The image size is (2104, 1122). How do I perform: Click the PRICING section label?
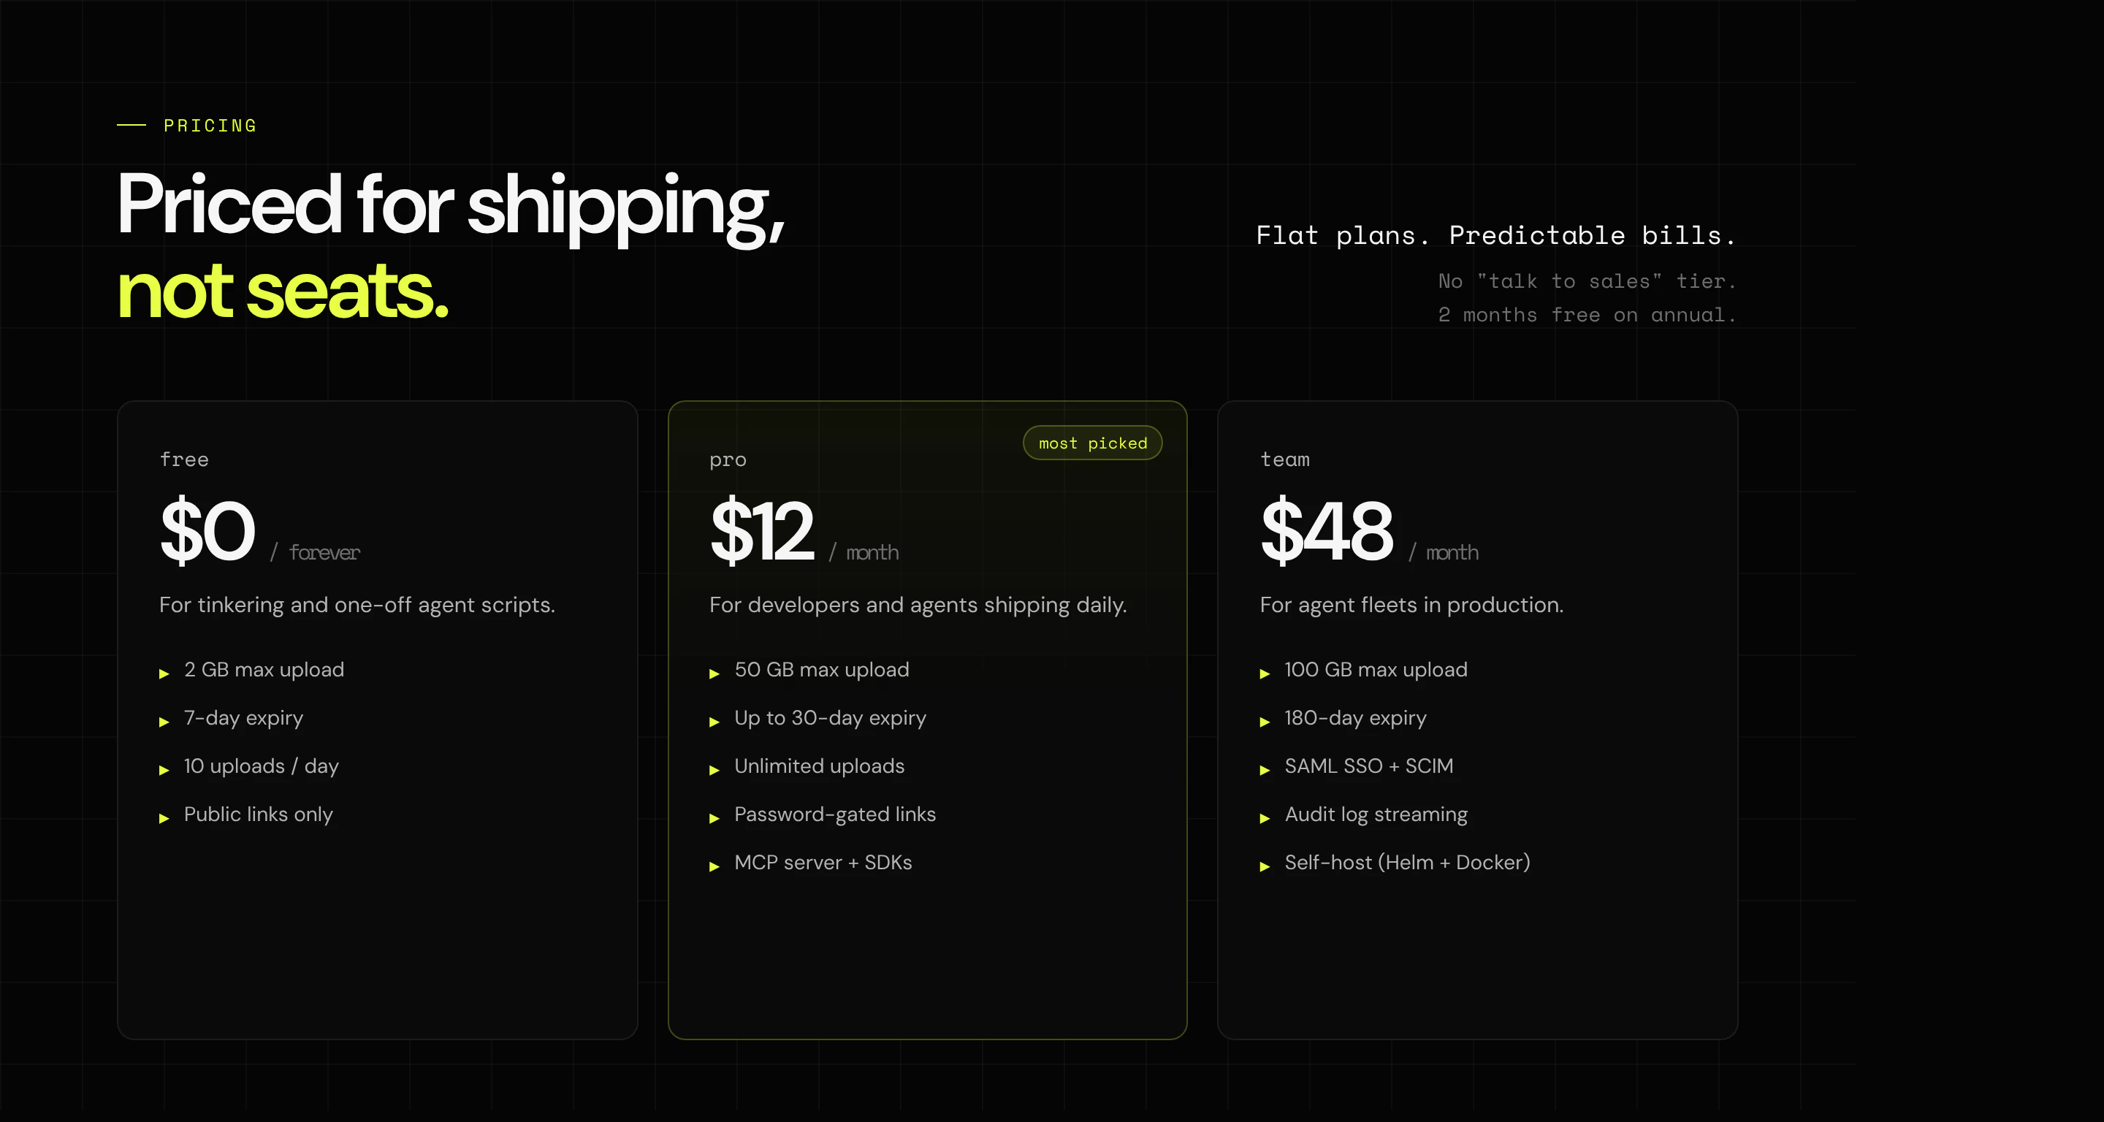click(x=210, y=126)
